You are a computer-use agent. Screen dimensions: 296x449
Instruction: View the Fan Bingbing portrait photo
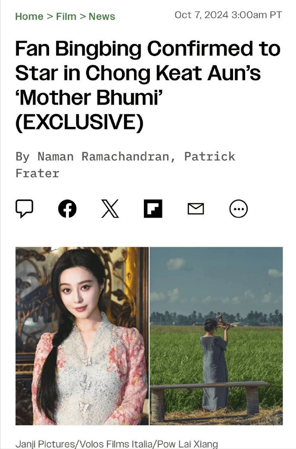pos(82,336)
